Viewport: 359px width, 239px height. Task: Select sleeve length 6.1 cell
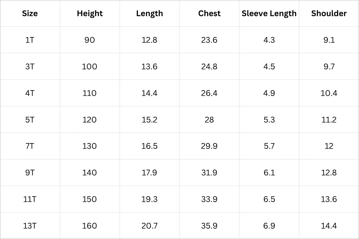269,173
